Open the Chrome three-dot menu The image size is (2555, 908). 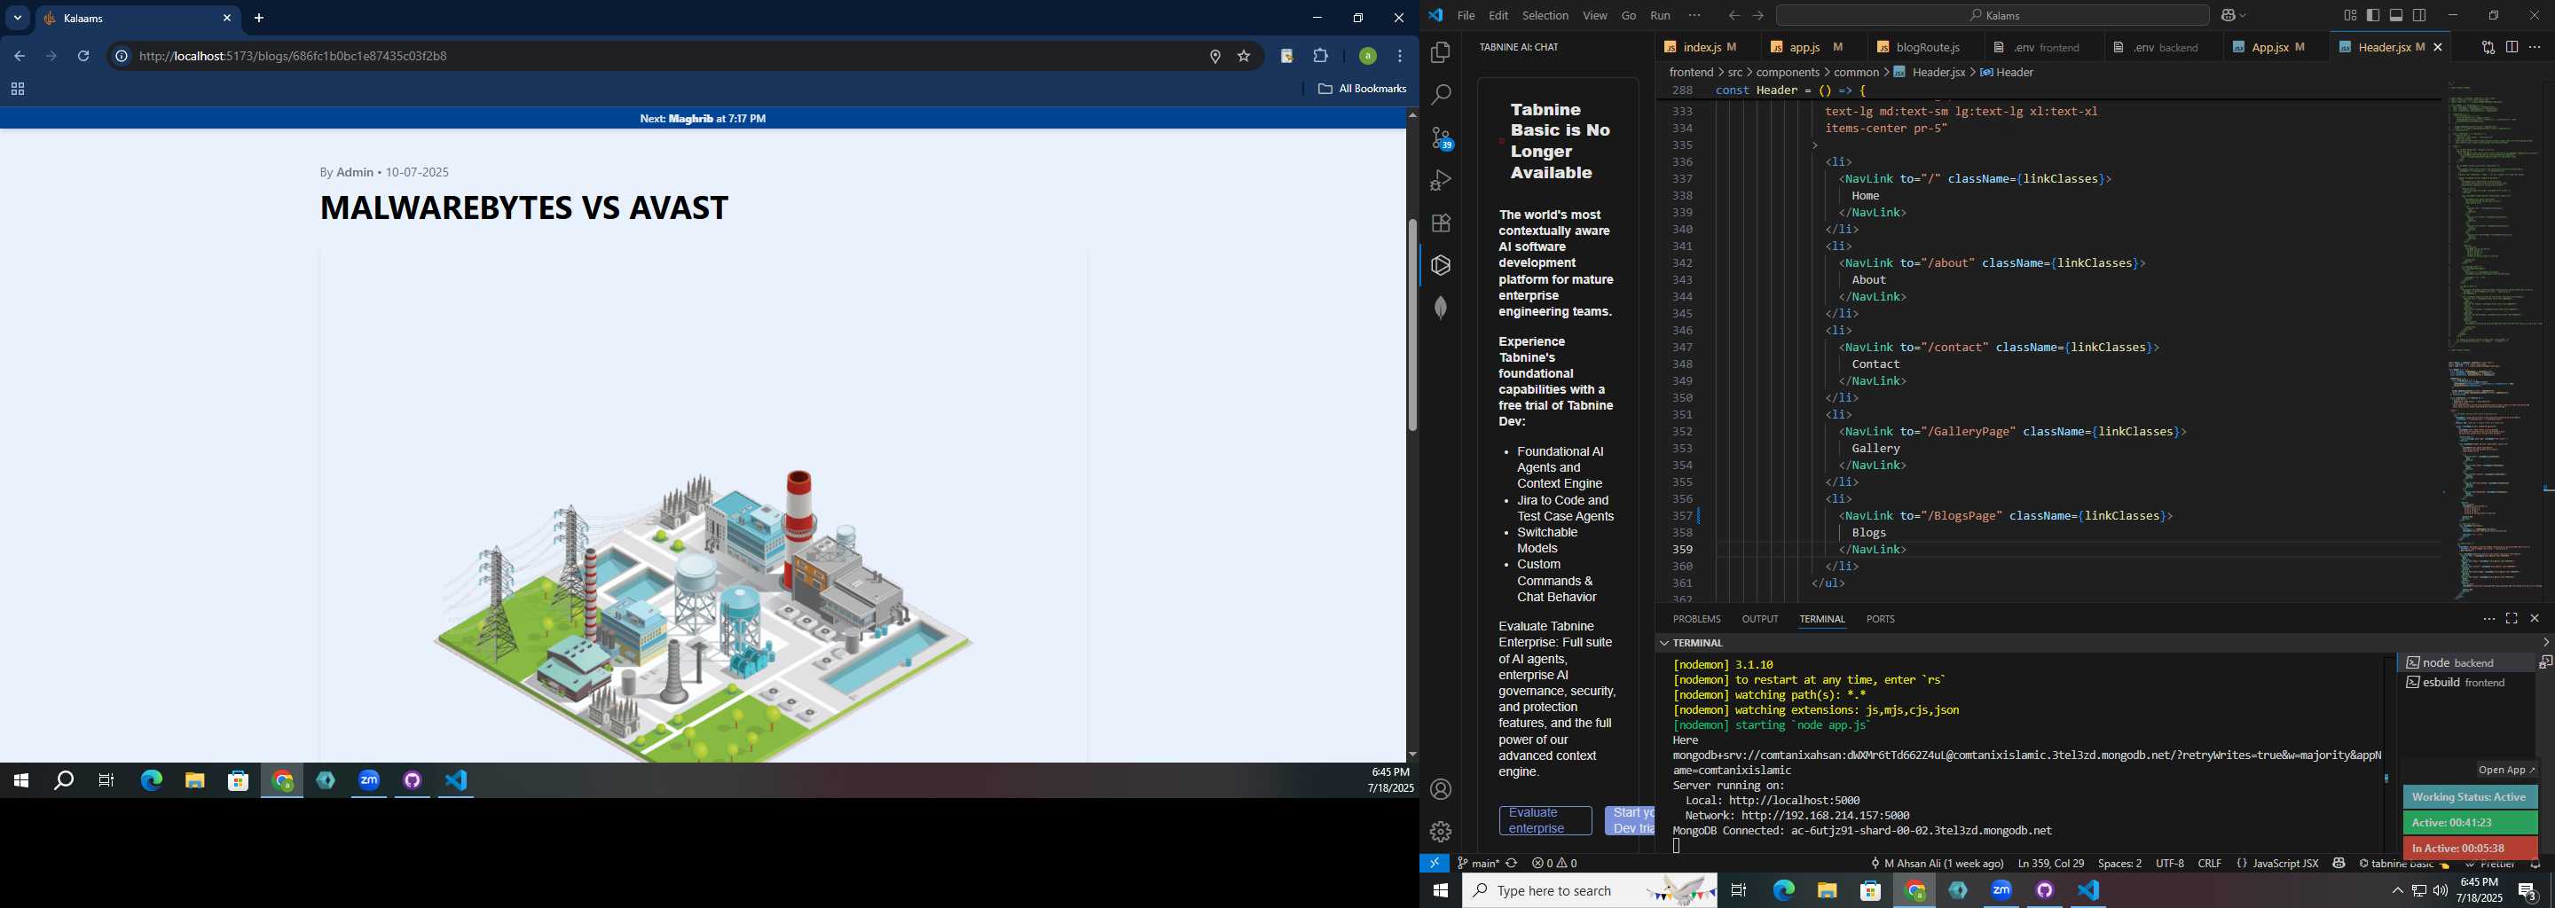(1400, 57)
